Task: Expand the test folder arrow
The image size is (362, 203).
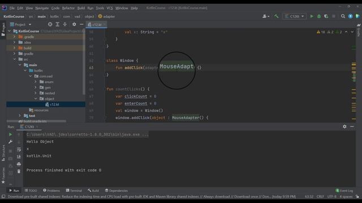Action: (x=20, y=116)
